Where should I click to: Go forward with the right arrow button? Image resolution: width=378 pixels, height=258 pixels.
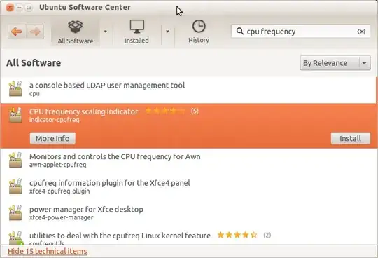(x=35, y=32)
